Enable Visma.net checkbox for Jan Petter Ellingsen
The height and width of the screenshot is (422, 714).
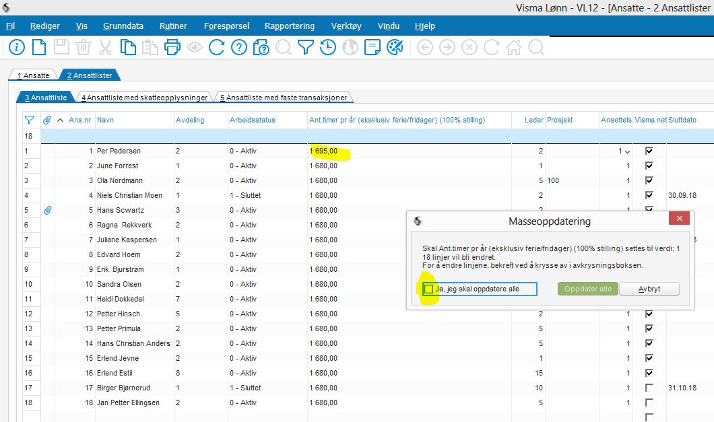coord(649,402)
